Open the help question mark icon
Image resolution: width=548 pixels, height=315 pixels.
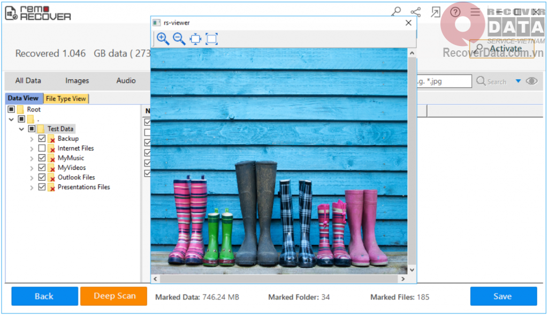coord(455,12)
